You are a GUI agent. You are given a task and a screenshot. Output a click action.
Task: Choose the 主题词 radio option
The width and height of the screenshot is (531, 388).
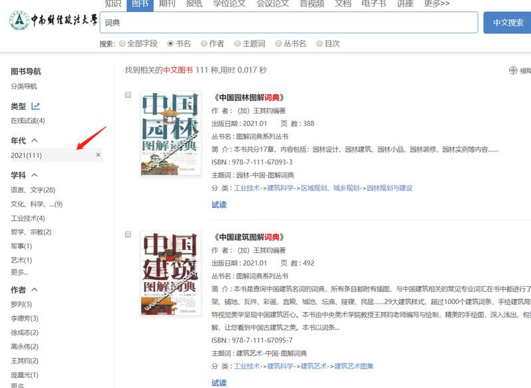[238, 44]
